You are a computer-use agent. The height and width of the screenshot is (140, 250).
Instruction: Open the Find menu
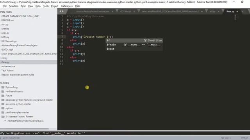coord(23,6)
